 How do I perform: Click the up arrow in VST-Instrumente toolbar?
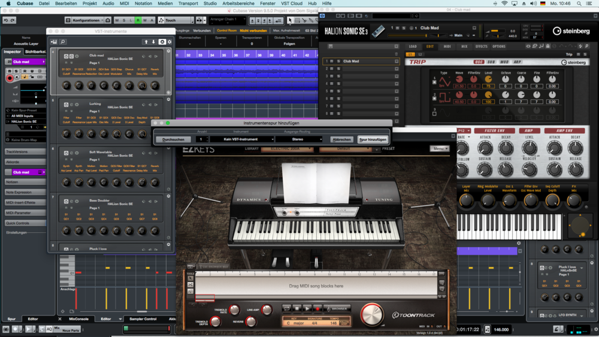tap(146, 42)
